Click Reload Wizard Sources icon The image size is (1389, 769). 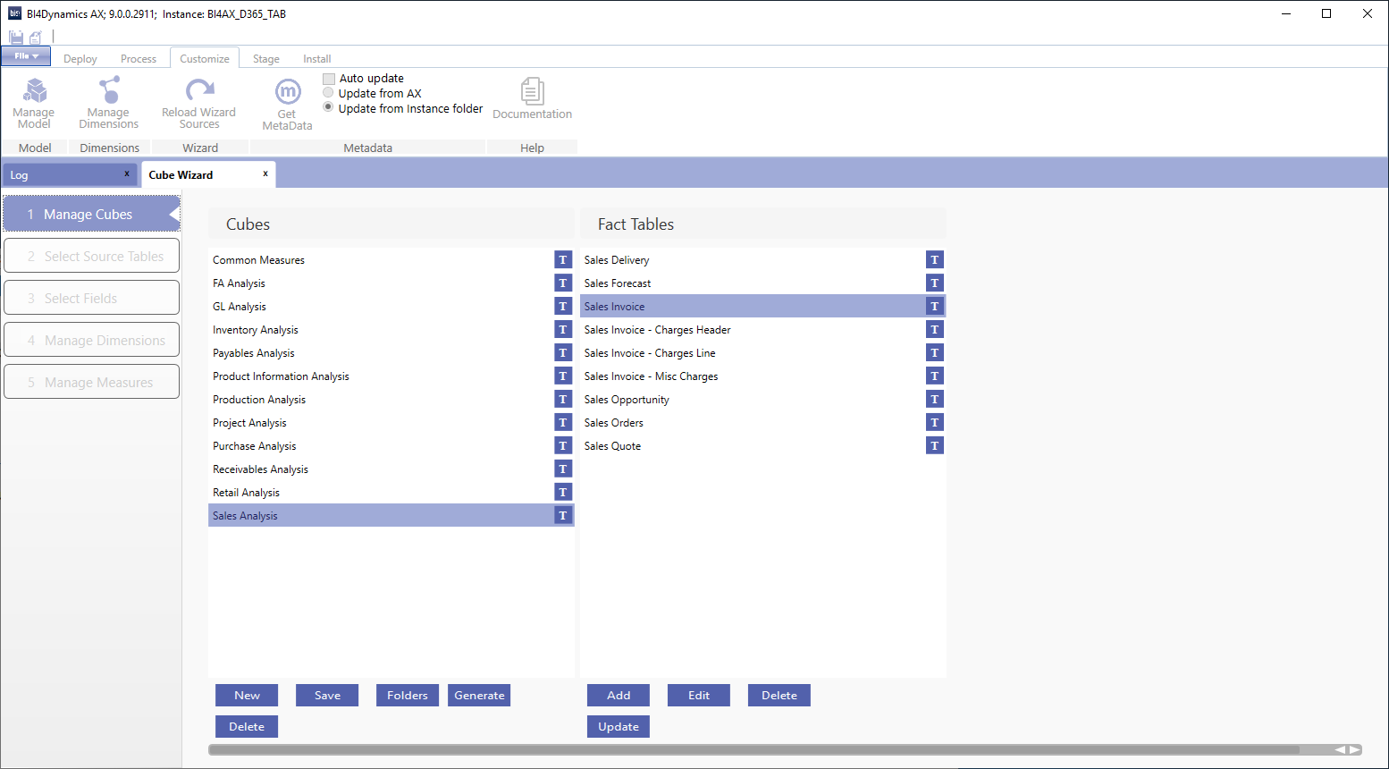(198, 103)
